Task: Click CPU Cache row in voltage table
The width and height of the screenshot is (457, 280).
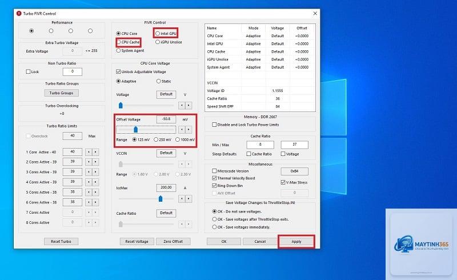Action: [x=260, y=51]
